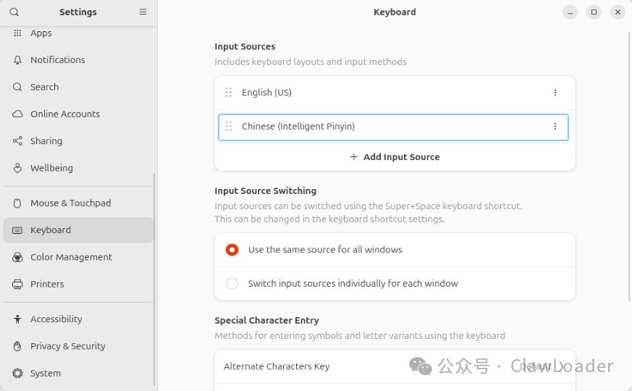Click the Add Input Source button
The height and width of the screenshot is (391, 632).
395,157
